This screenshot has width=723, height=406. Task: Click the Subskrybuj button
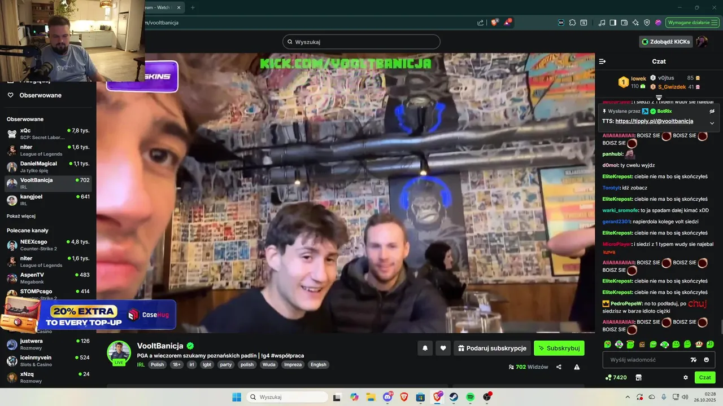click(x=559, y=348)
